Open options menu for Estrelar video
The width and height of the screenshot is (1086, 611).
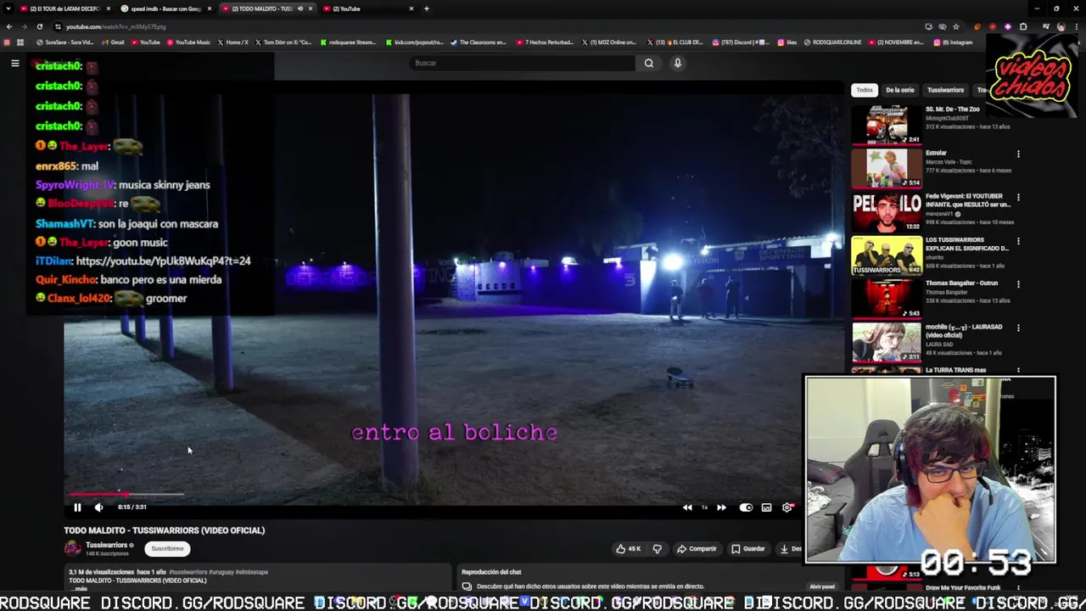pyautogui.click(x=1018, y=154)
